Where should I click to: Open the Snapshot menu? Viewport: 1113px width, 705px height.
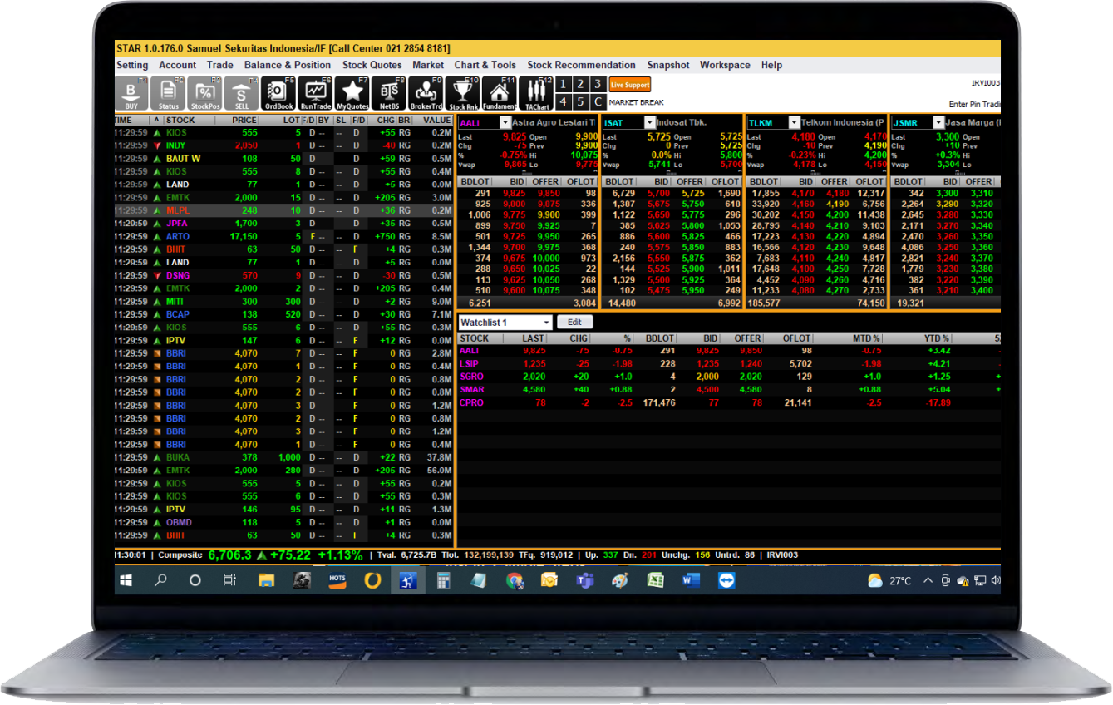668,65
